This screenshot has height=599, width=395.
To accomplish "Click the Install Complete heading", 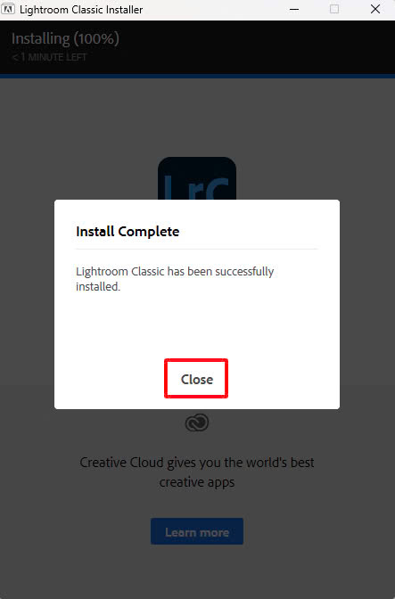I will 128,232.
